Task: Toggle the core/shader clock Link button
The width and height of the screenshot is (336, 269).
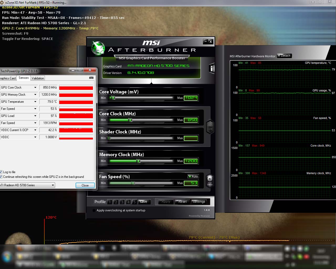Action: coord(210,127)
